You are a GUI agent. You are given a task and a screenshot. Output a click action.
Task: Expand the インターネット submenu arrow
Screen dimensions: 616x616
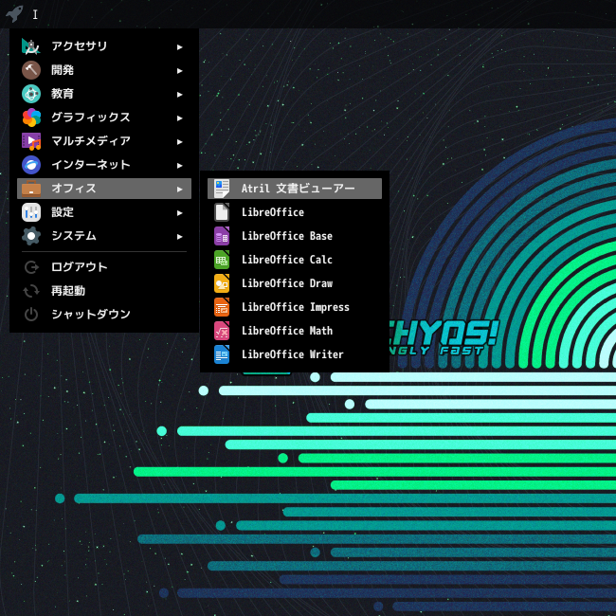179,166
